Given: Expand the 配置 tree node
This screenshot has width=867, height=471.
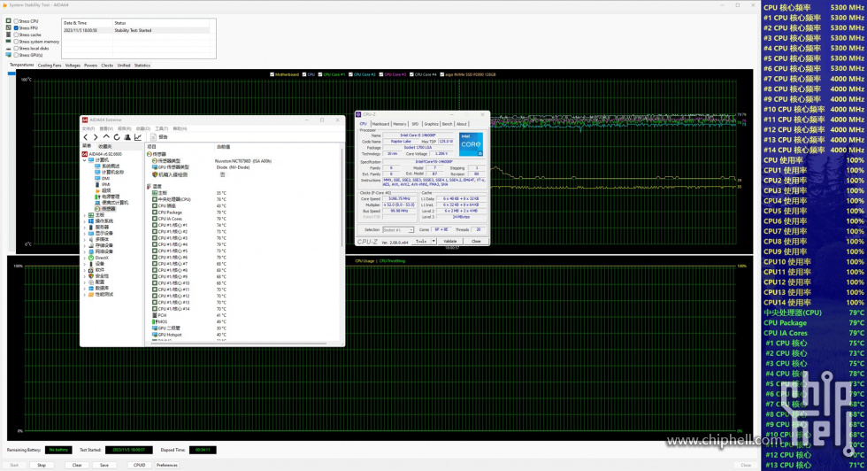Looking at the screenshot, I should coord(85,282).
